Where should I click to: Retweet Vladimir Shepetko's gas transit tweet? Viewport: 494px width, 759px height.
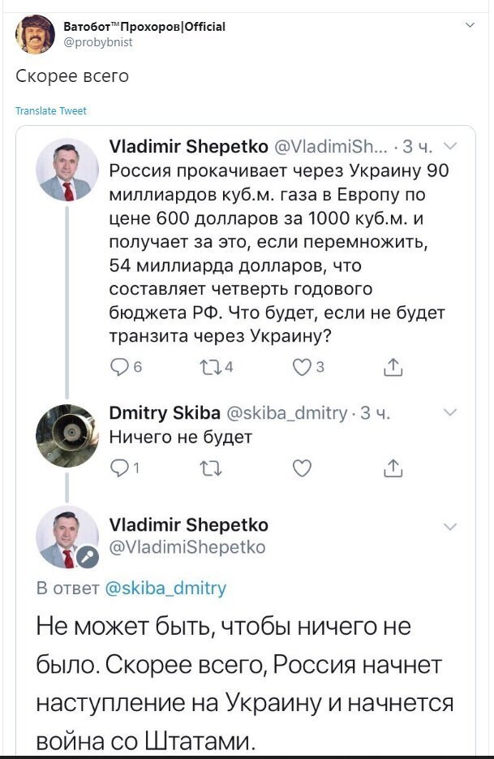pos(211,368)
